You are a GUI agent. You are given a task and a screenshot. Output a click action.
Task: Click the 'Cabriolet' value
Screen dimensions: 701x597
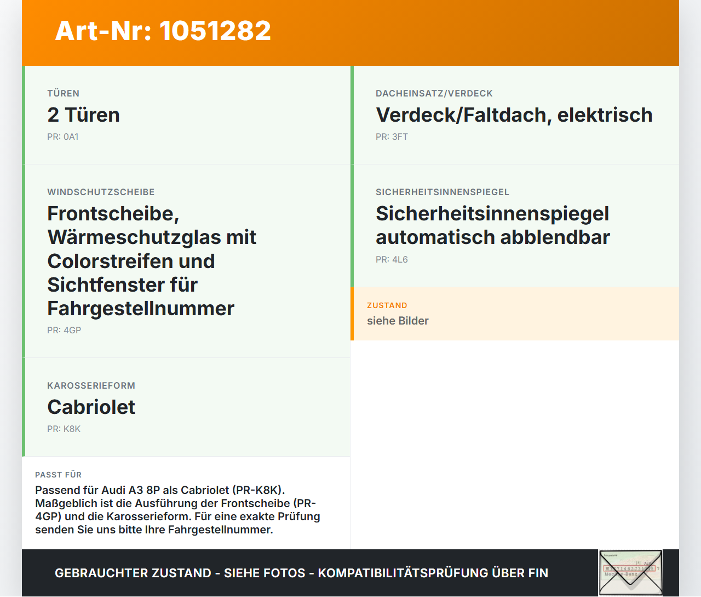coord(91,407)
